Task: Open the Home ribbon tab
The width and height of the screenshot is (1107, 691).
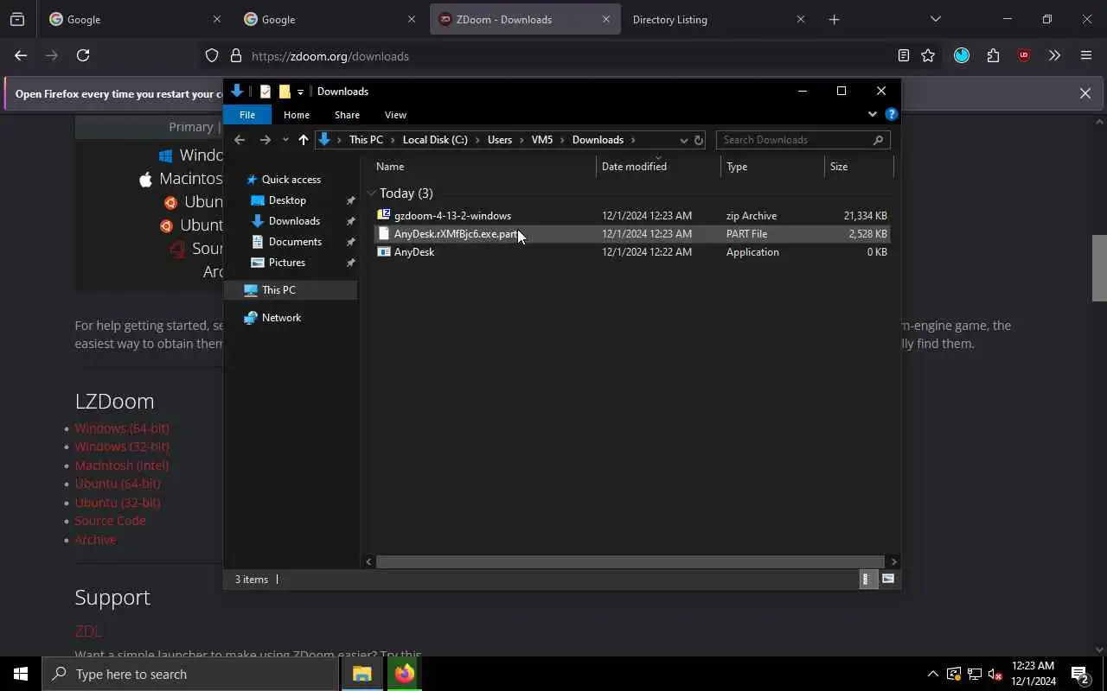Action: click(297, 115)
